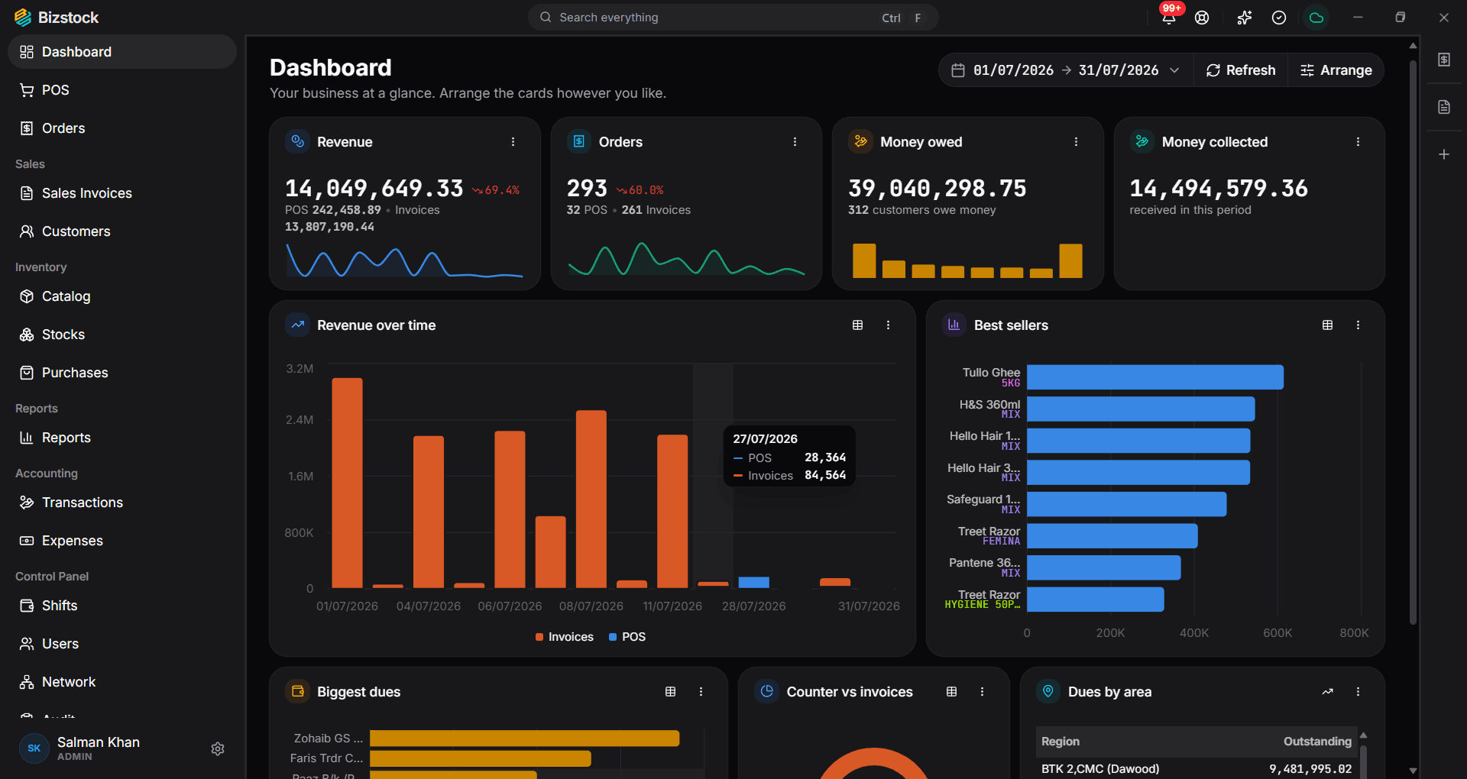Click the green cloud sync icon
Viewport: 1467px width, 779px height.
(x=1316, y=18)
